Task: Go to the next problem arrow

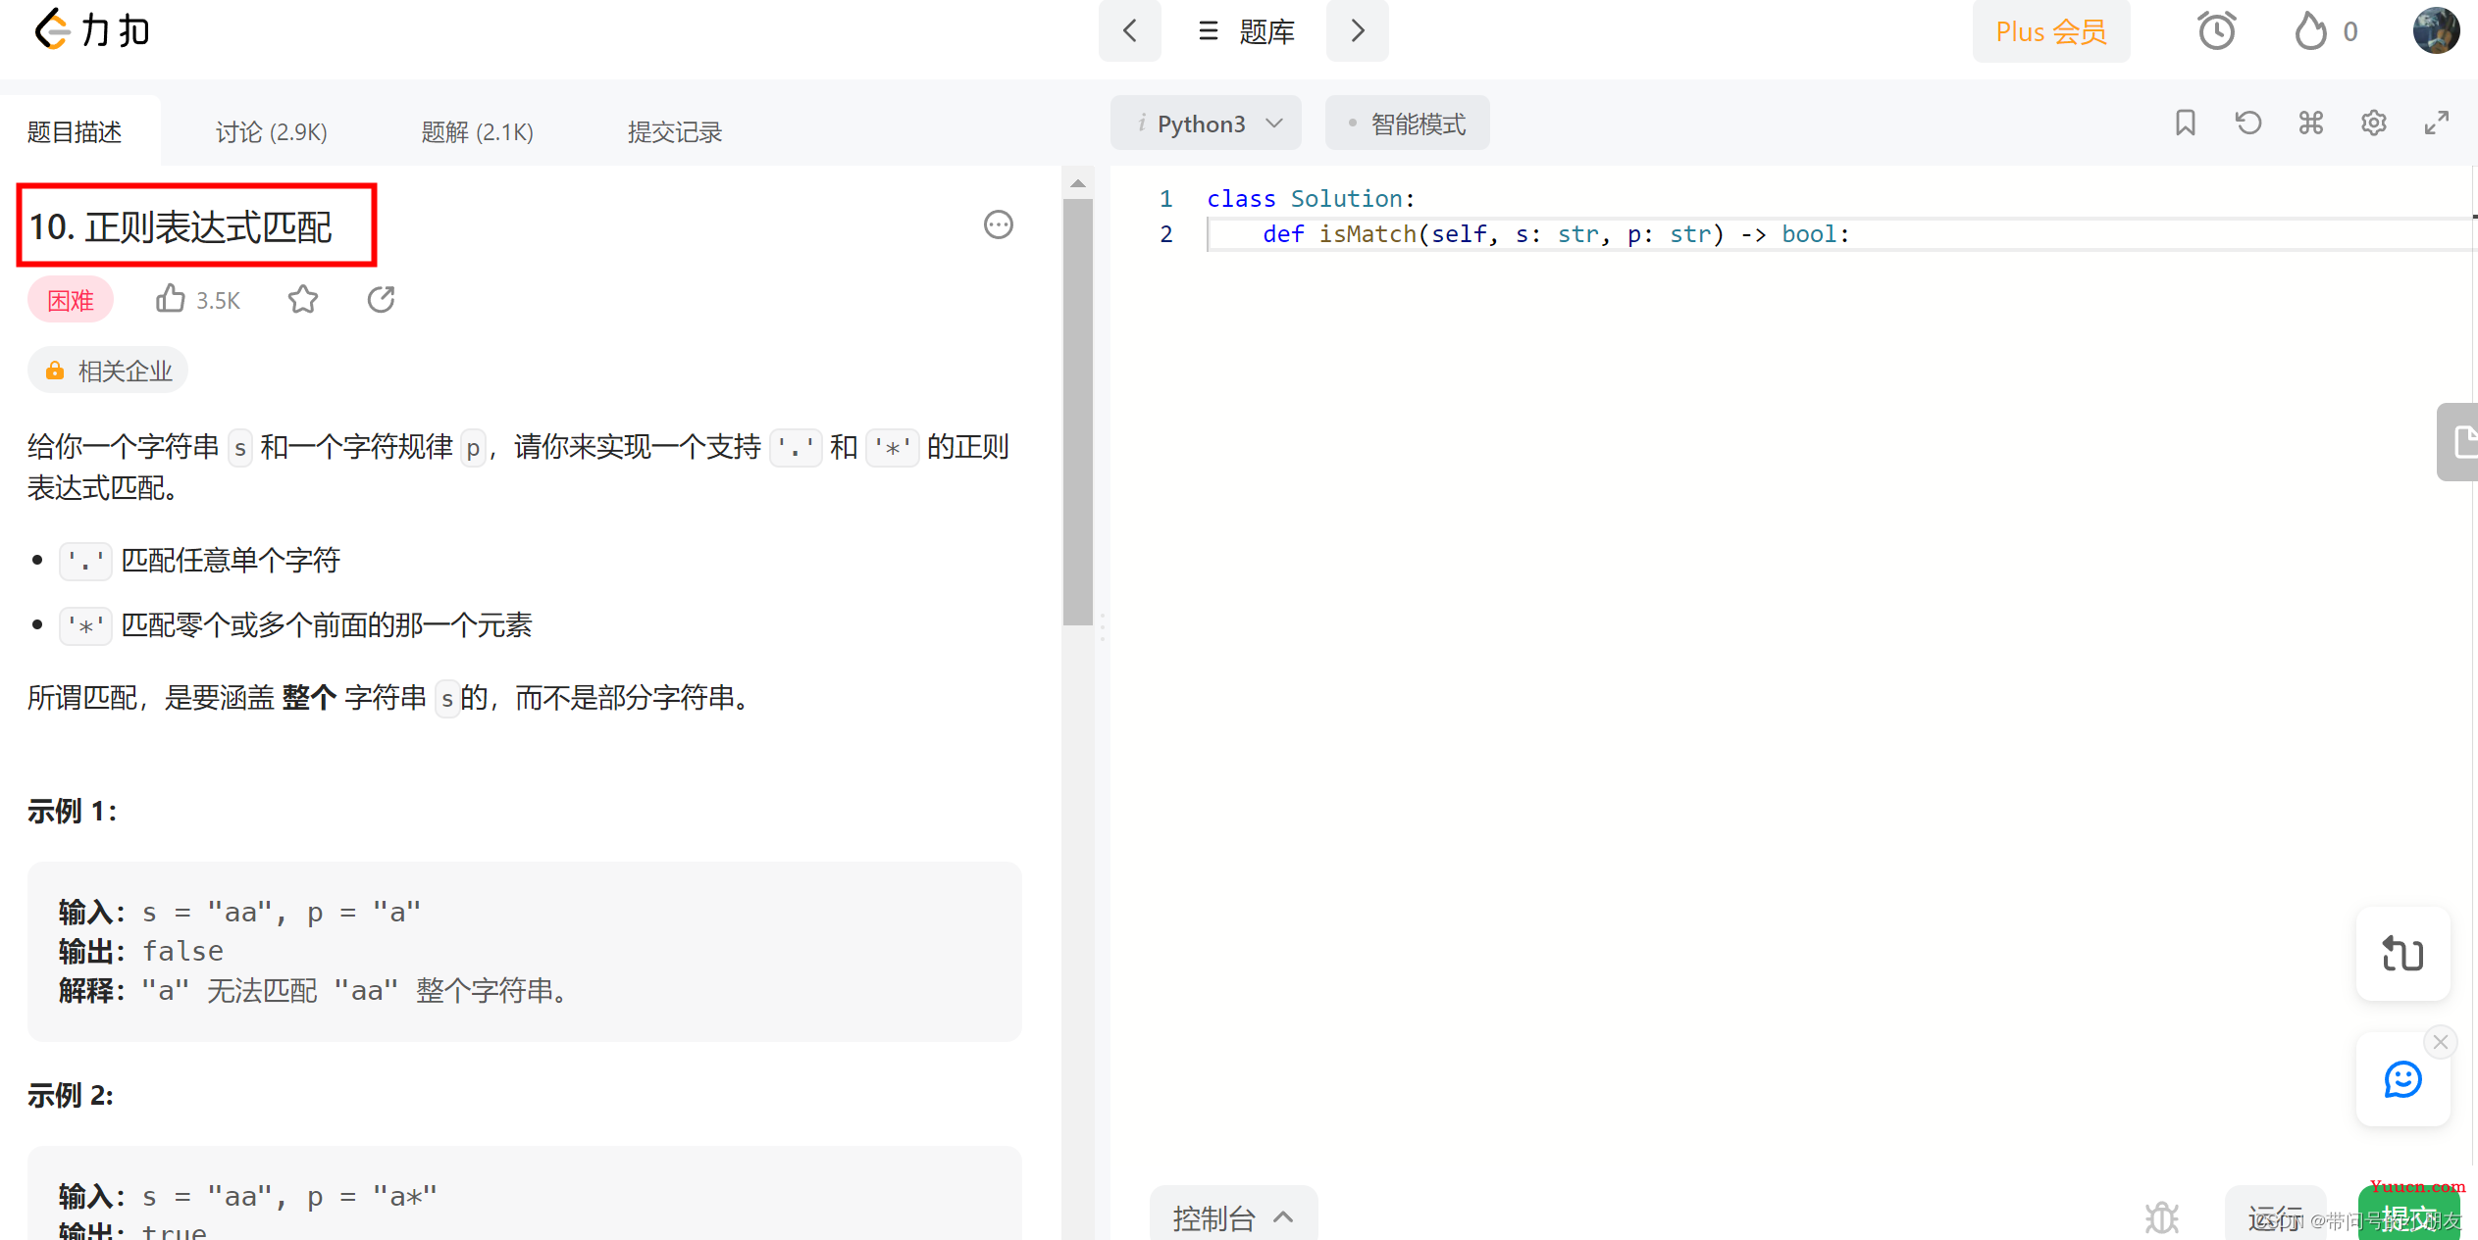Action: [1357, 30]
